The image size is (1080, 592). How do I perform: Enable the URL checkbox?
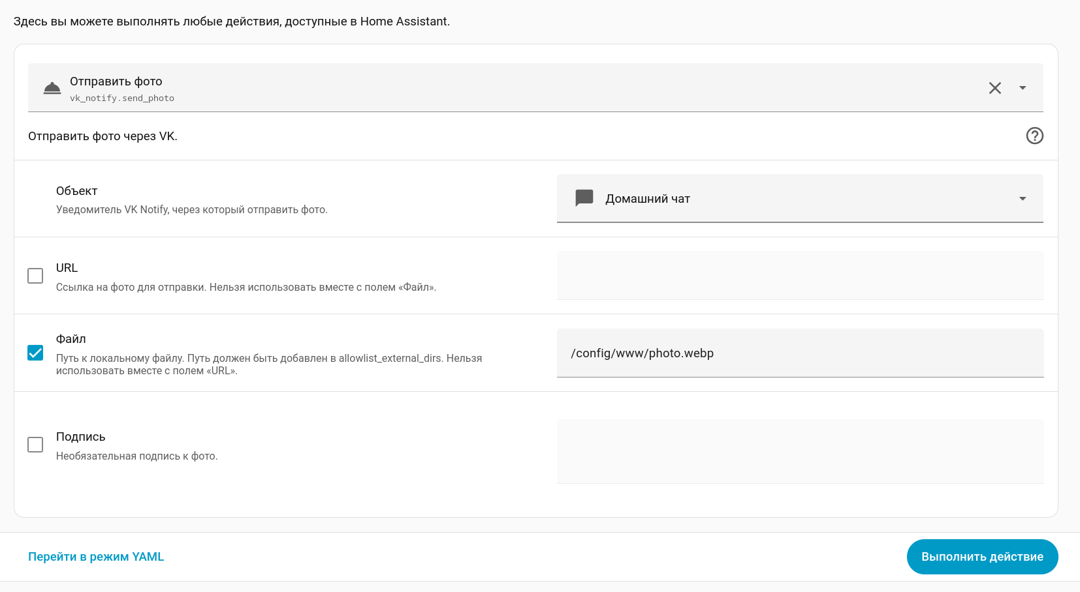click(x=35, y=276)
